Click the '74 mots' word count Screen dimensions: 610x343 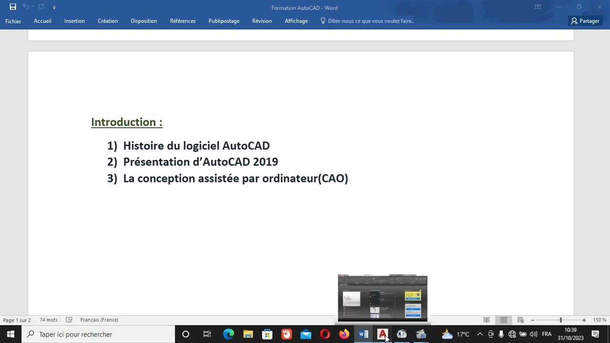[x=49, y=320]
